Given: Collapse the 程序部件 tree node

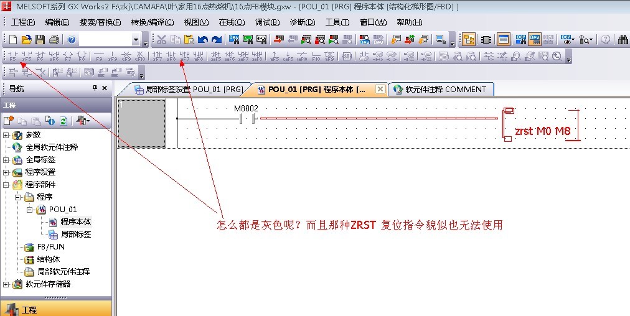Looking at the screenshot, I should (x=6, y=185).
